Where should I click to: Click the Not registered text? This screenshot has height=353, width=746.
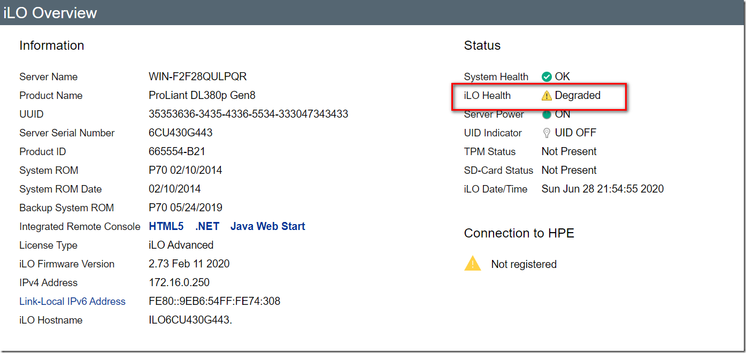tap(524, 264)
